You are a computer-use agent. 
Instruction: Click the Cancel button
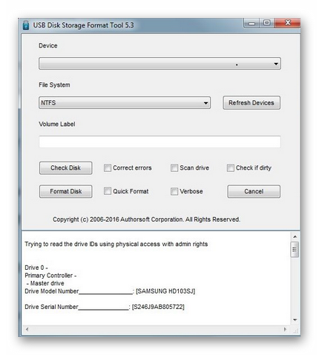click(x=254, y=191)
